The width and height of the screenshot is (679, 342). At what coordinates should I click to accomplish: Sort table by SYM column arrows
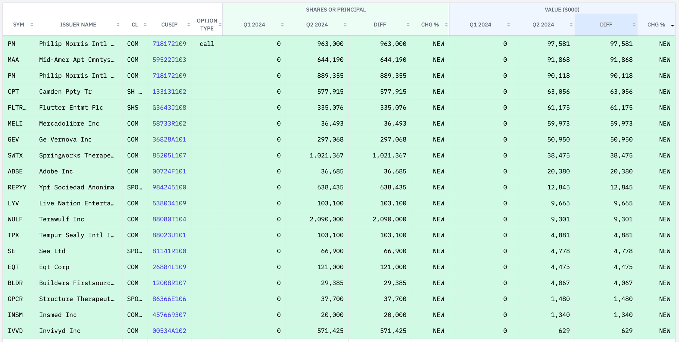[32, 25]
